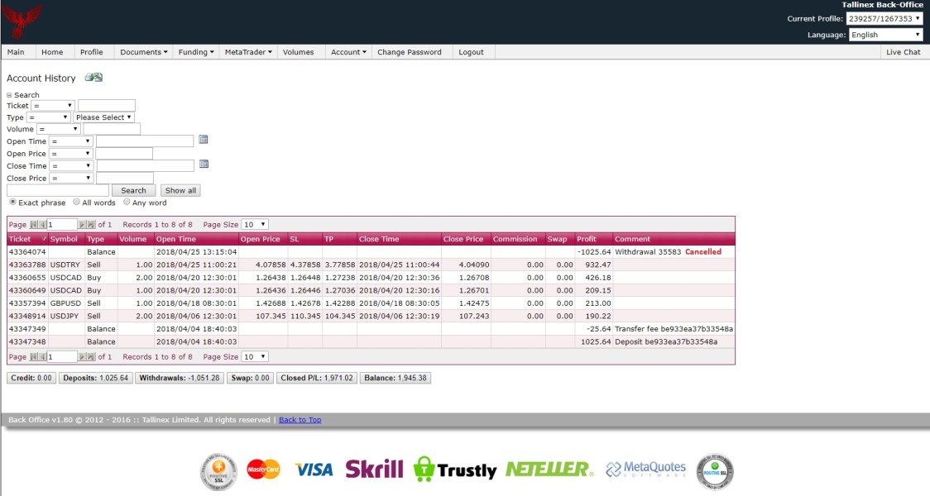
Task: Select the Exact phrase radio button
Action: coord(12,202)
